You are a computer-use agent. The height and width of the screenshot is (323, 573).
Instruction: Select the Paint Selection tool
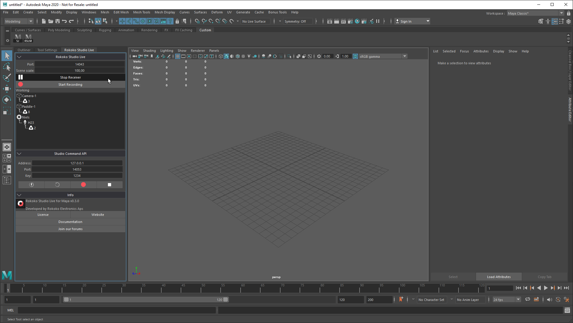click(x=7, y=77)
